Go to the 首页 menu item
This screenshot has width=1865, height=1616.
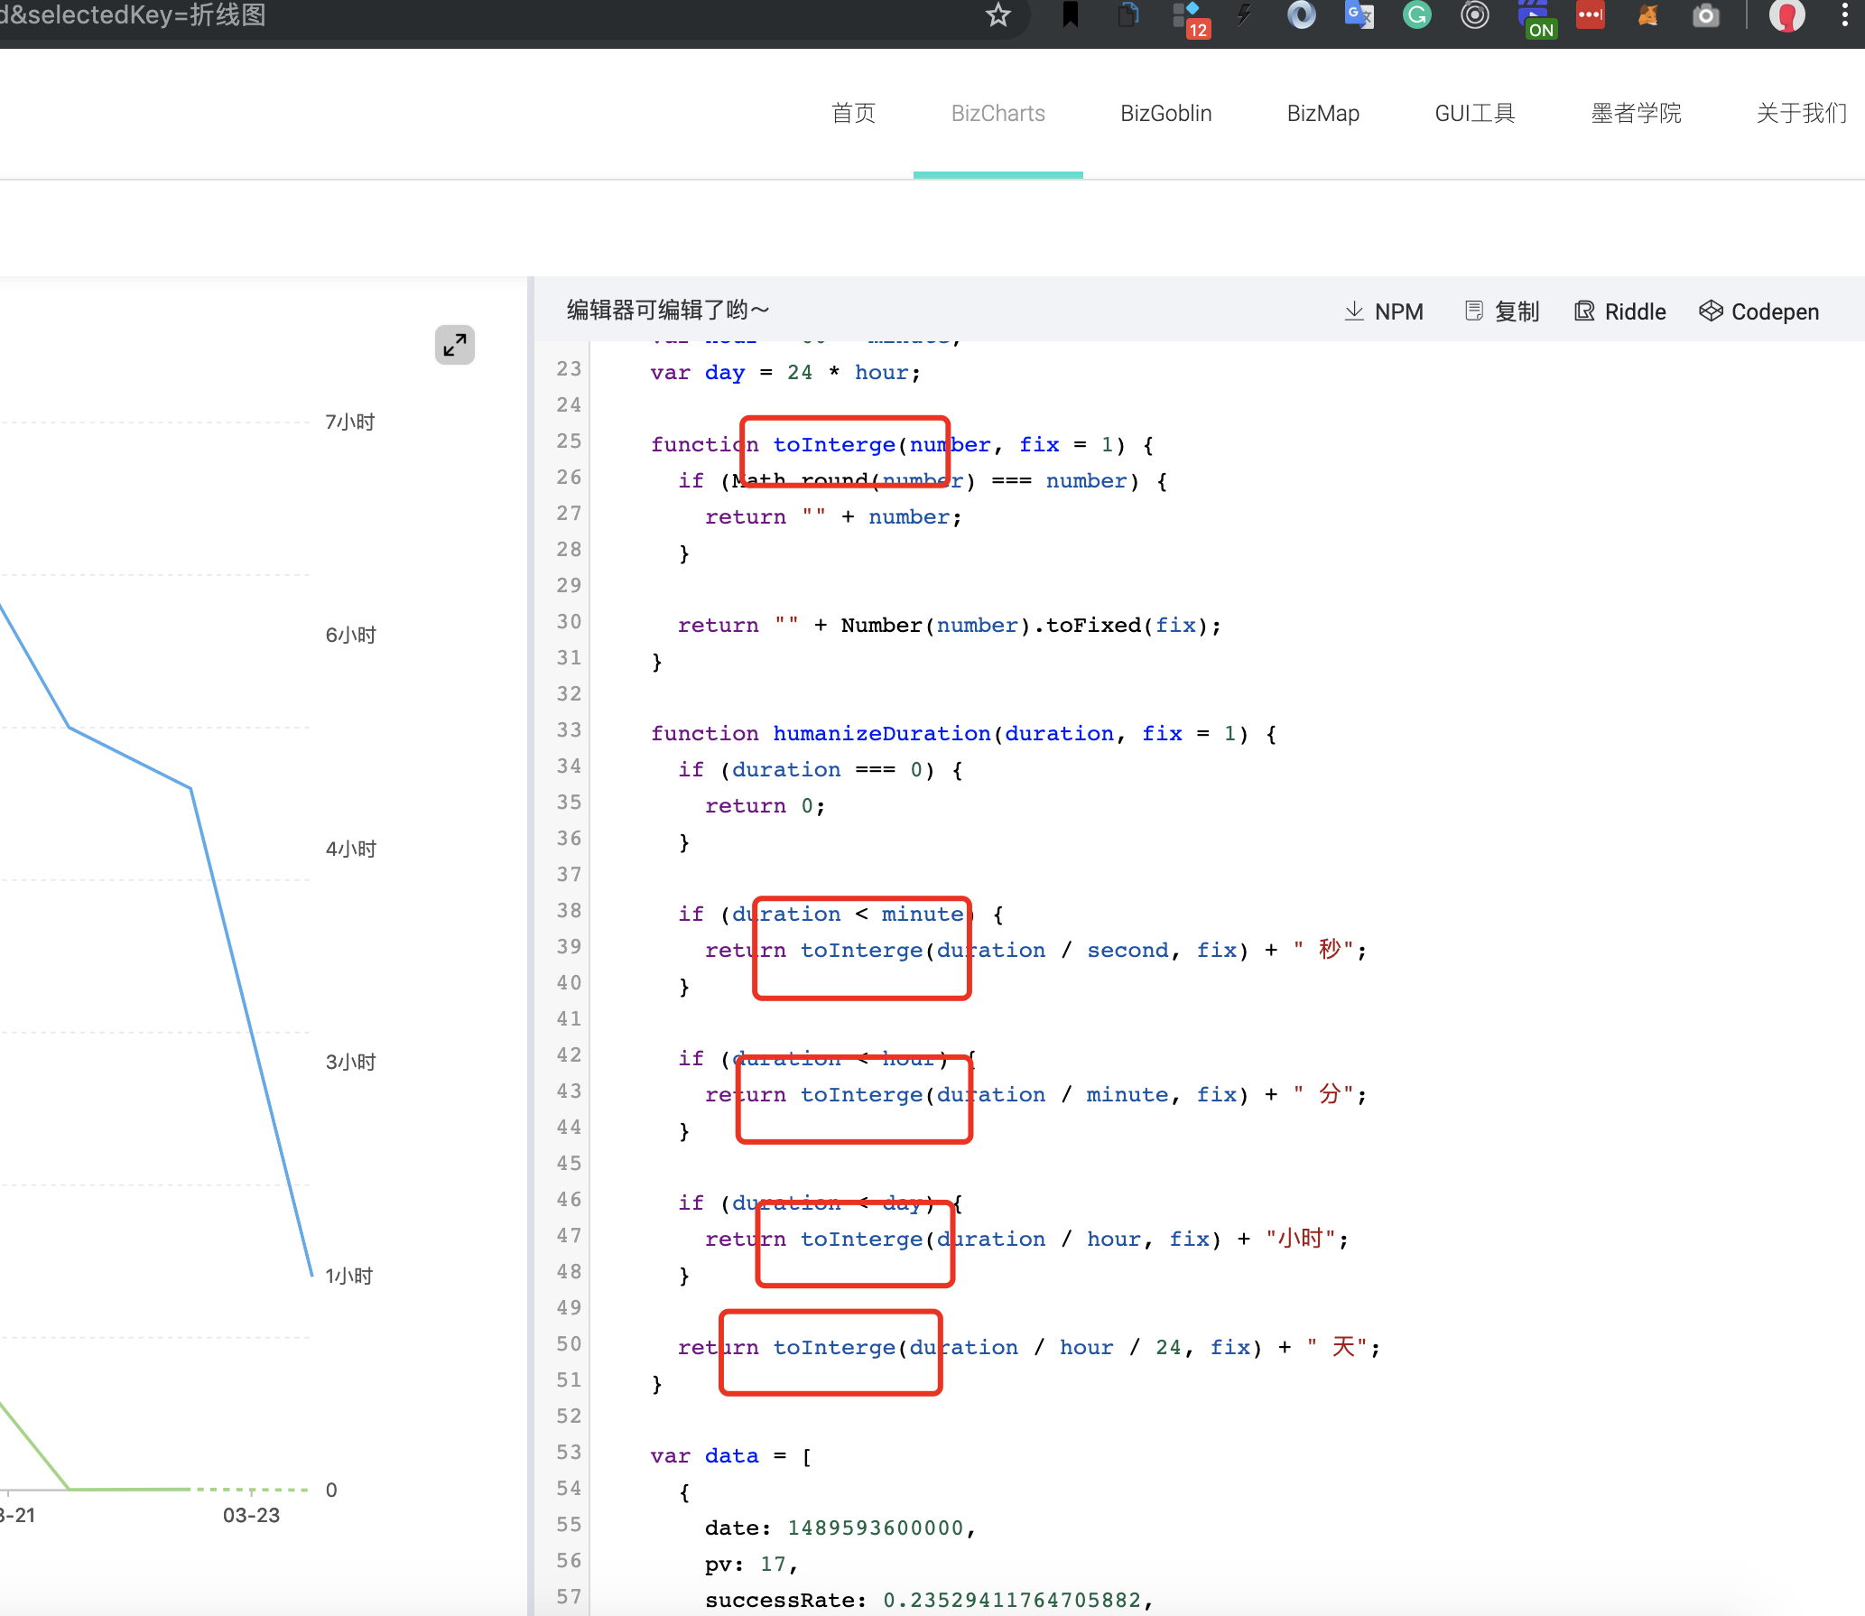[x=852, y=113]
